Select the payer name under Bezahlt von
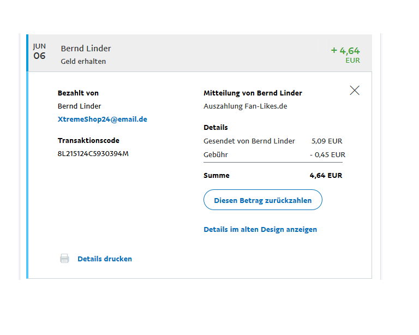The width and height of the screenshot is (419, 335). (80, 106)
